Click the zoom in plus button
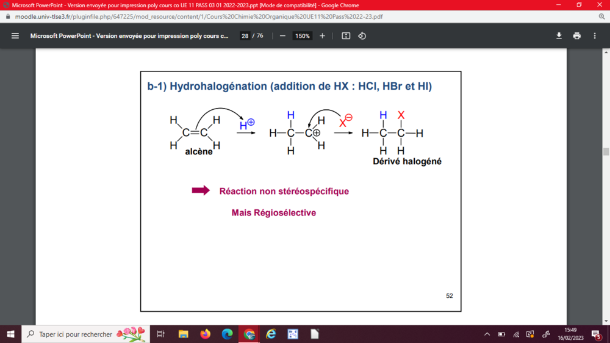 [323, 36]
